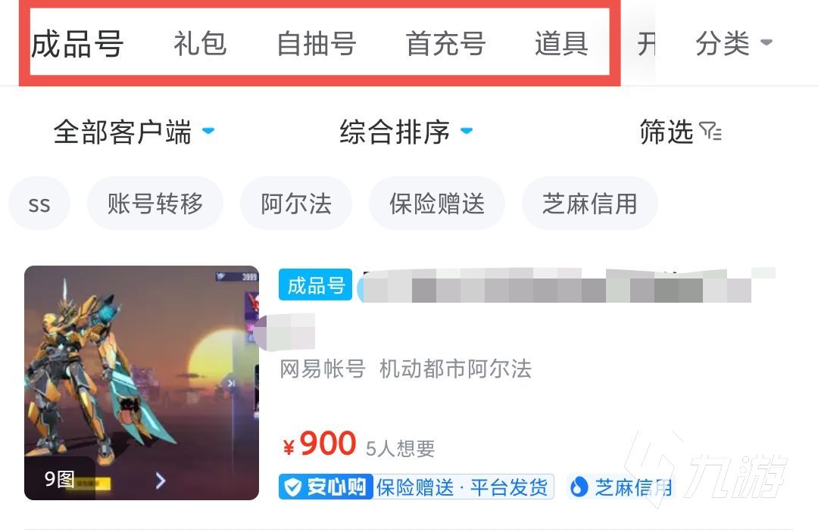The image size is (818, 532).
Task: Expand the 综合排序 sorting dropdown
Action: tap(406, 132)
